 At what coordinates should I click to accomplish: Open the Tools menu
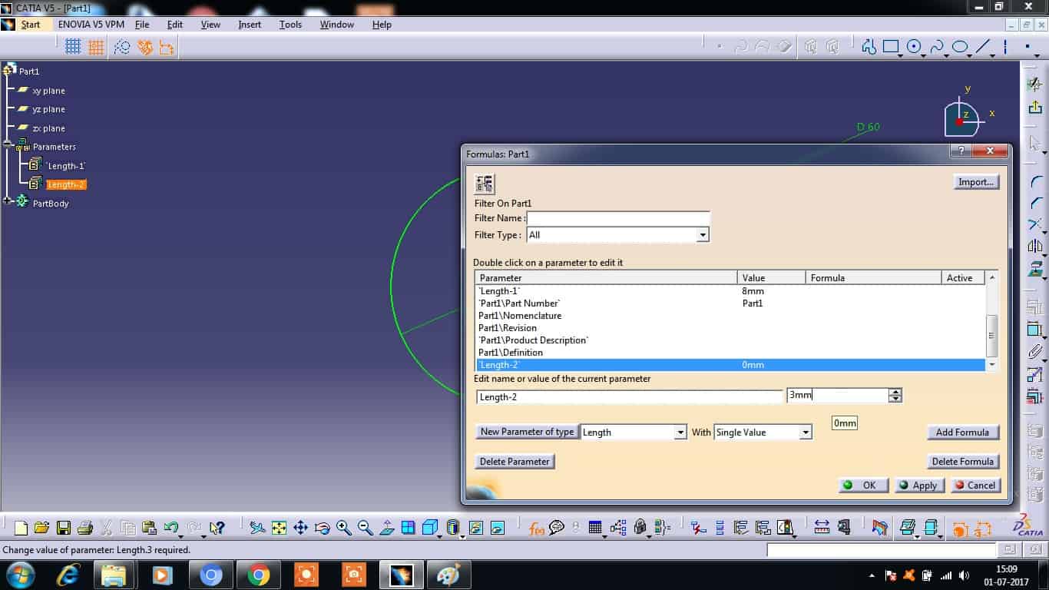290,25
